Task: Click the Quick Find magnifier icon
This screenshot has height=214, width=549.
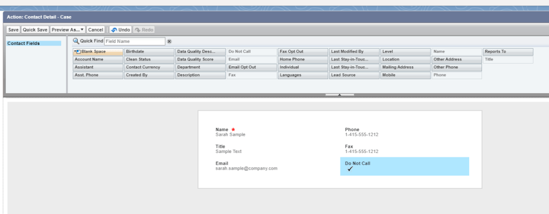Action: 76,41
